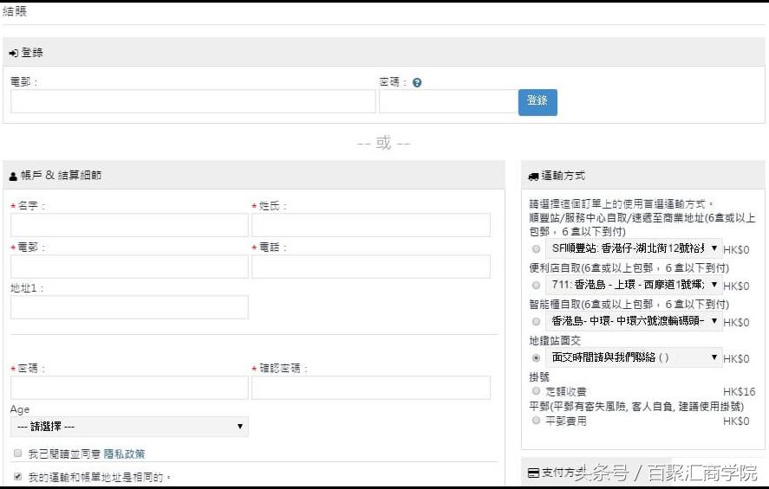Click the blue 登錄 button
The height and width of the screenshot is (489, 769).
click(538, 102)
